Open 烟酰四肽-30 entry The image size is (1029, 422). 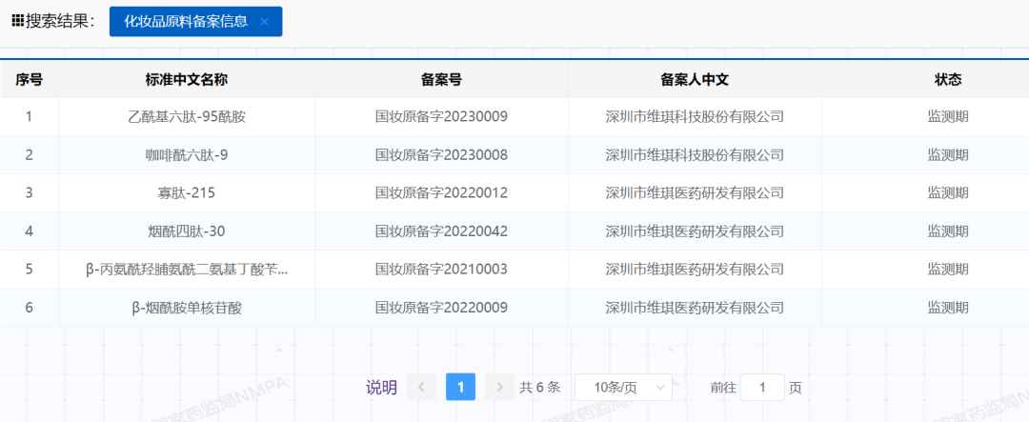[x=187, y=231]
